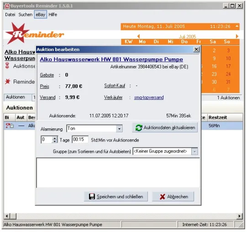Click the Versand label

(x=47, y=97)
